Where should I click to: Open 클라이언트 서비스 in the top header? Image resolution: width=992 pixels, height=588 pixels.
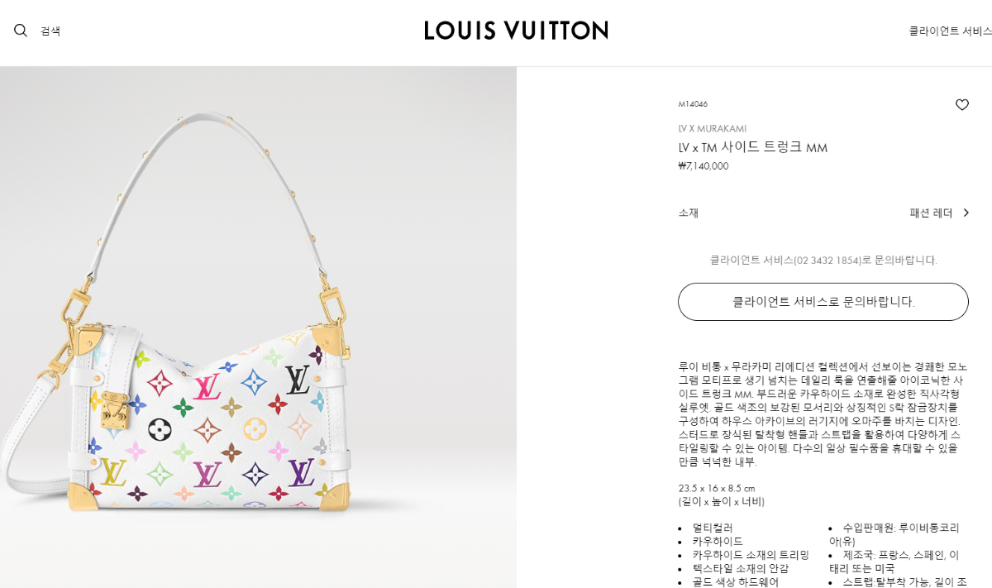(950, 31)
